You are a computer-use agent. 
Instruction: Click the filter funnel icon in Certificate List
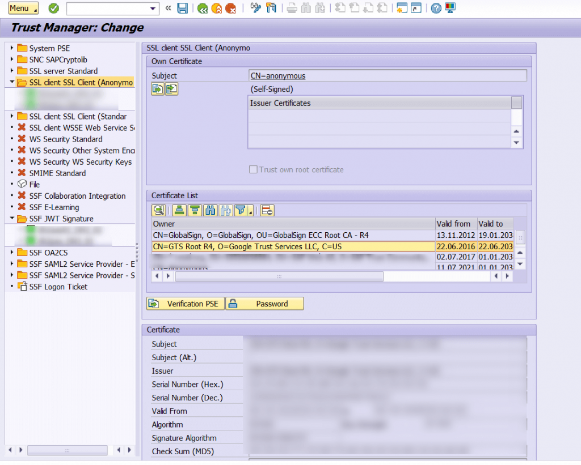point(241,211)
